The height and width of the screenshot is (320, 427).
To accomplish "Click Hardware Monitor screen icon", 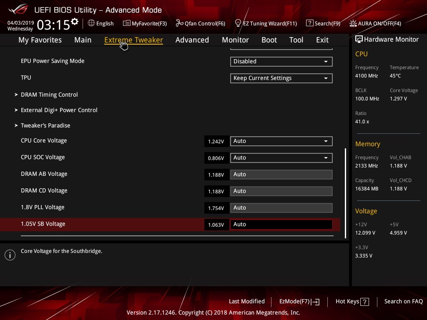I will [x=359, y=40].
